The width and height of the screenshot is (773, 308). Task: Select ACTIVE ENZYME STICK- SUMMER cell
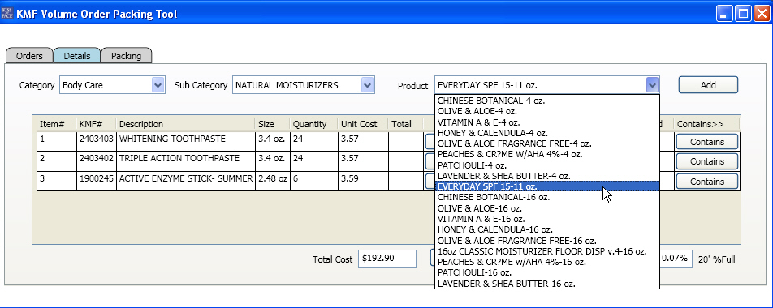coord(186,181)
